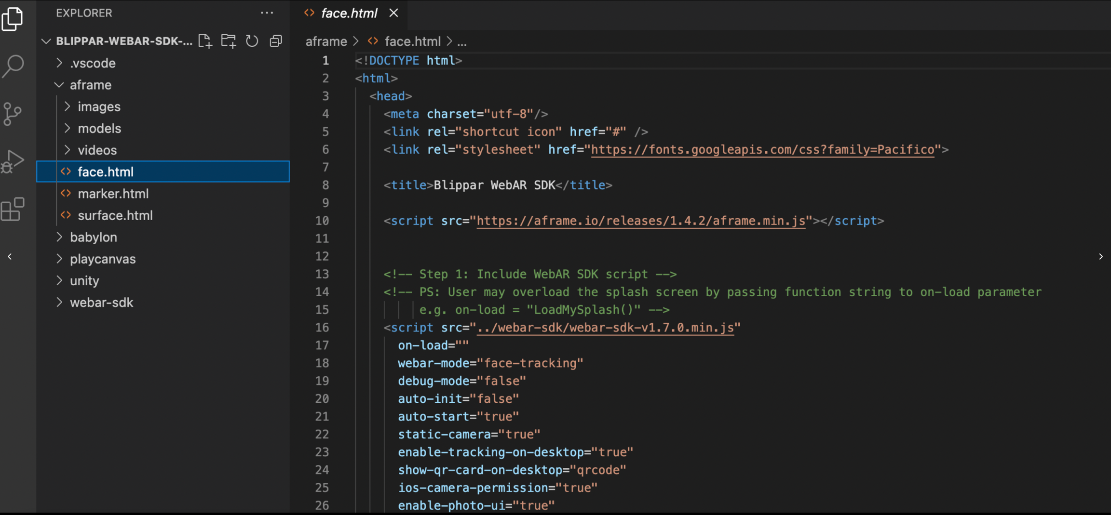Image resolution: width=1111 pixels, height=515 pixels.
Task: Refresh the Explorer file tree
Action: pyautogui.click(x=252, y=41)
